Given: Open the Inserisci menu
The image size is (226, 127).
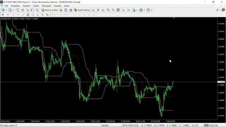Looking at the screenshot, I should click(x=26, y=6).
